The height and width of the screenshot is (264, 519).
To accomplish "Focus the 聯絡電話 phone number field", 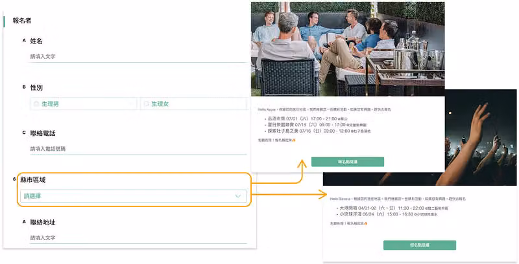I will point(138,149).
